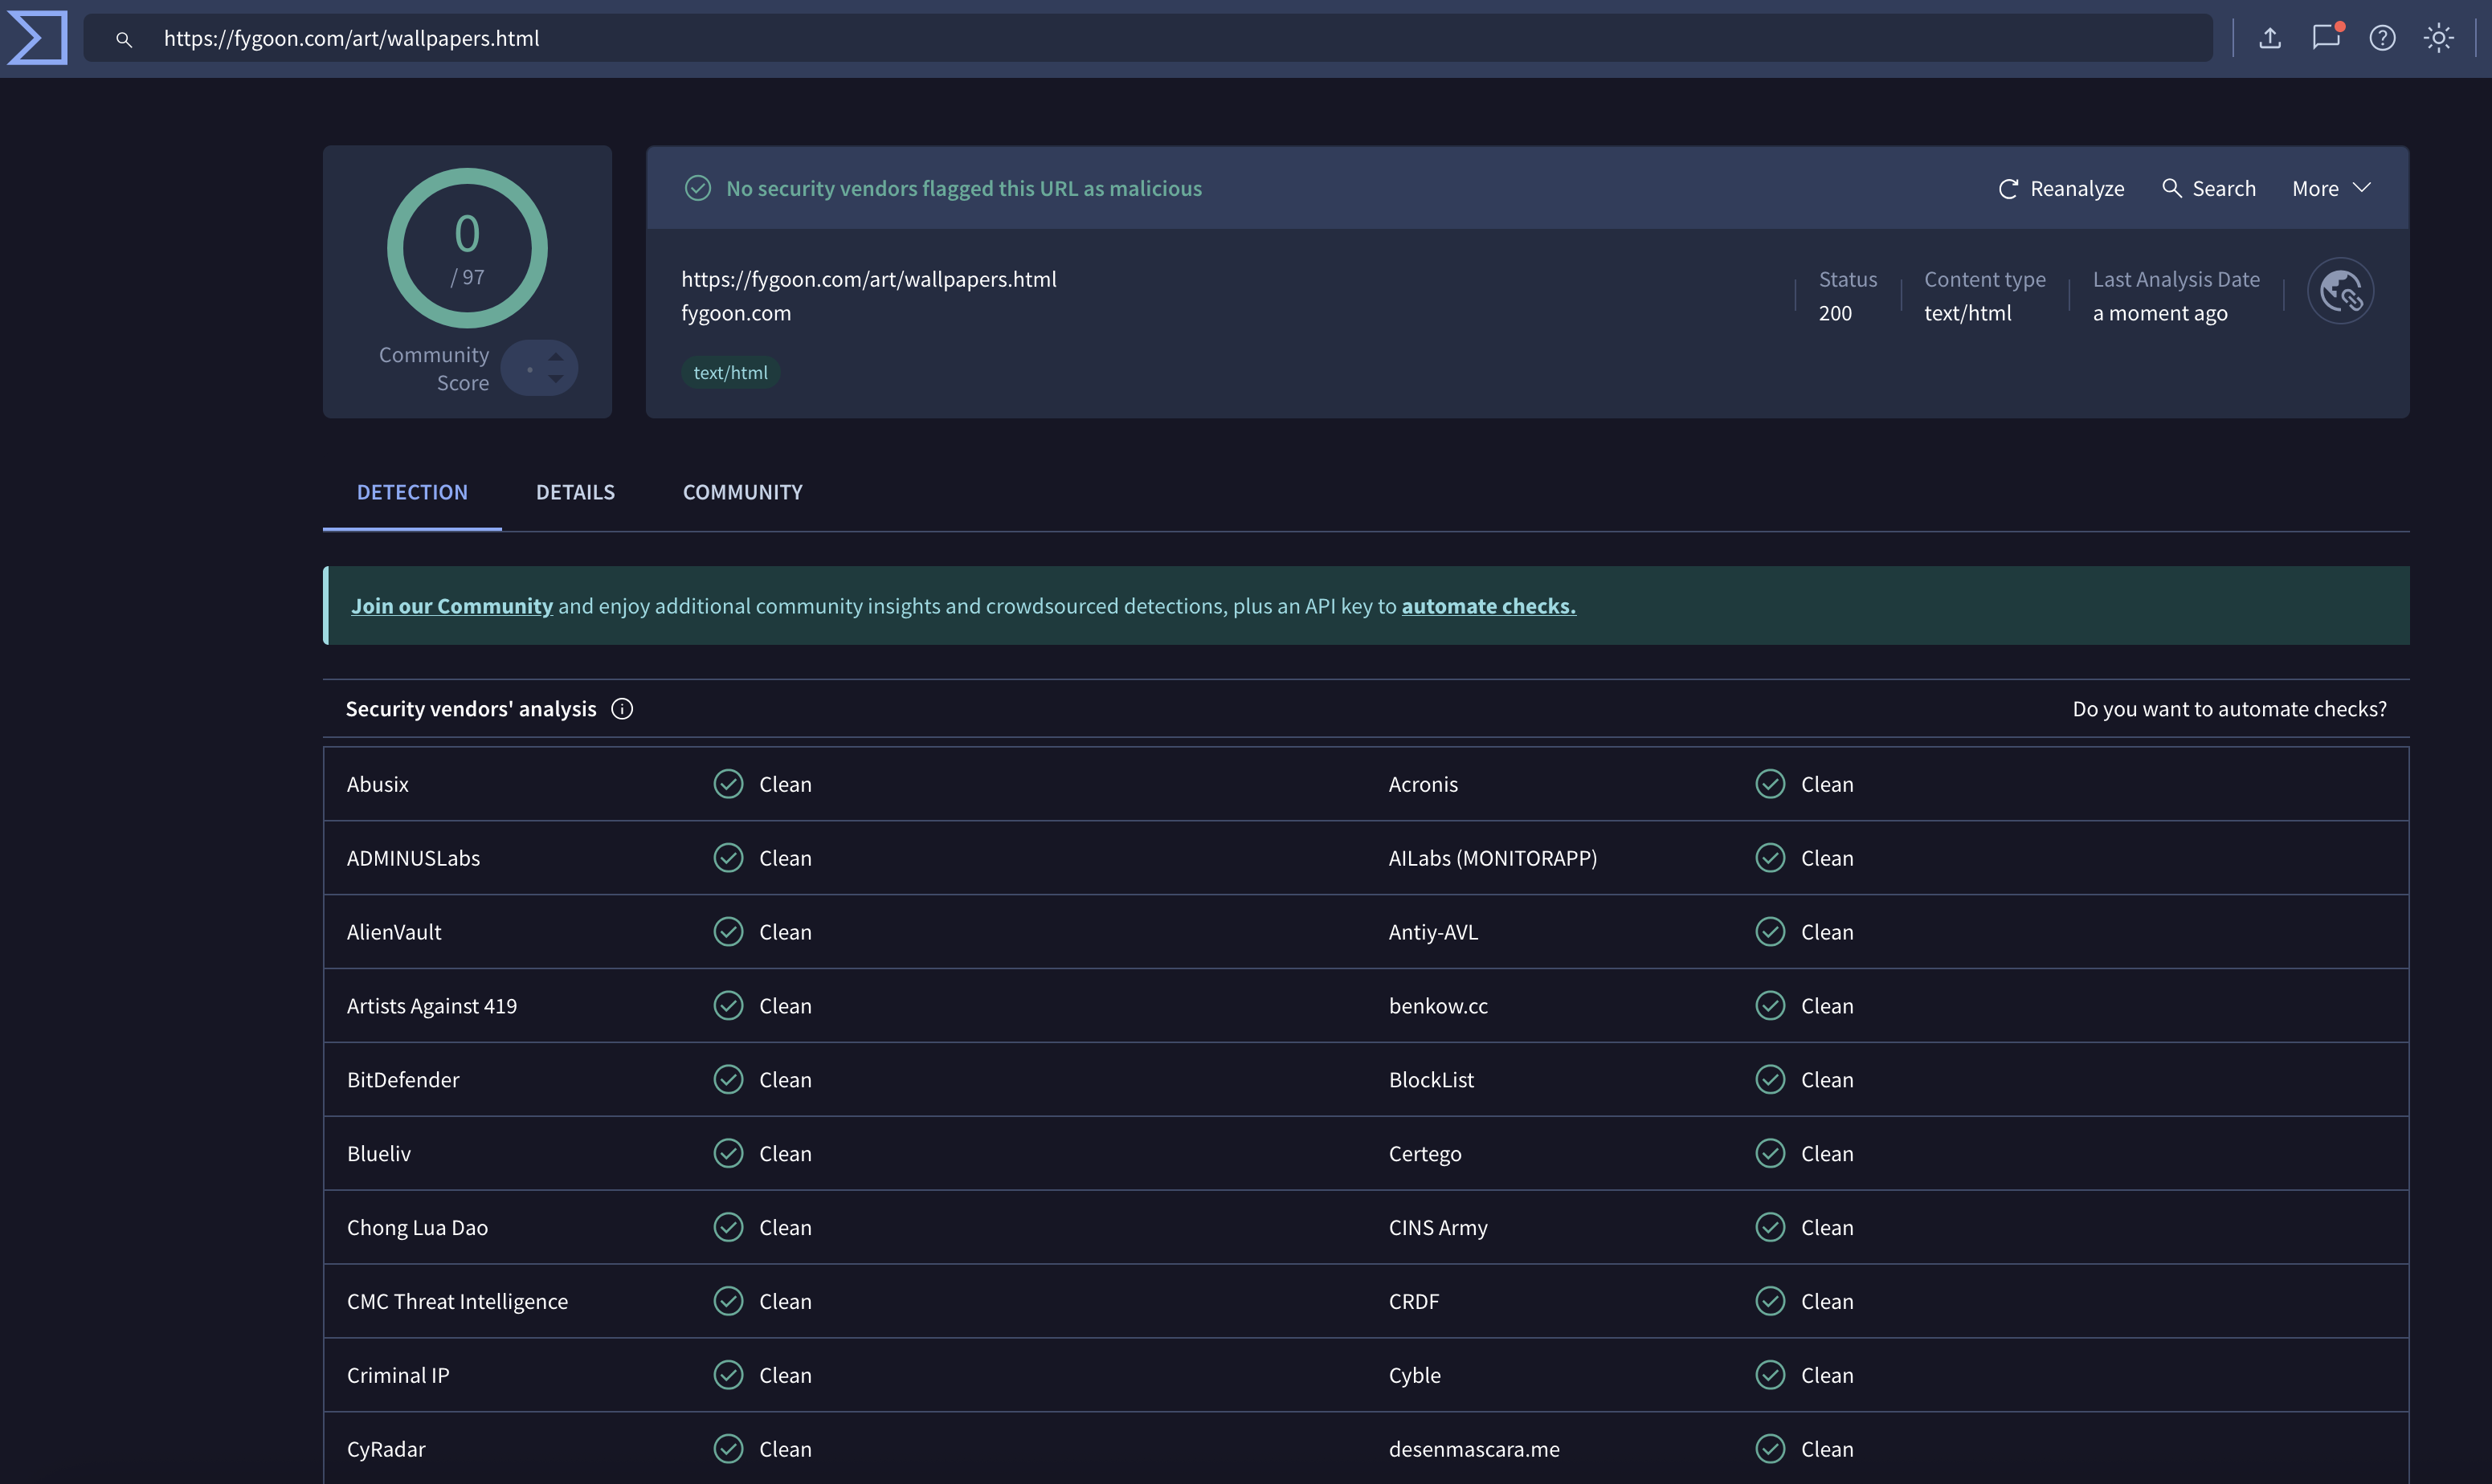Switch to the DETECTION tab

[412, 492]
